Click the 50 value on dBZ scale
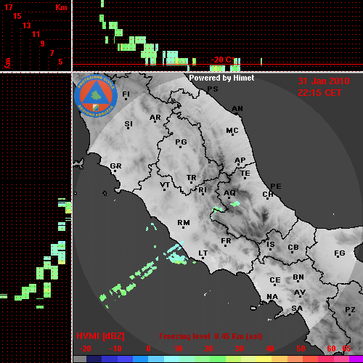Screen dimensions: 363x363 301,348
